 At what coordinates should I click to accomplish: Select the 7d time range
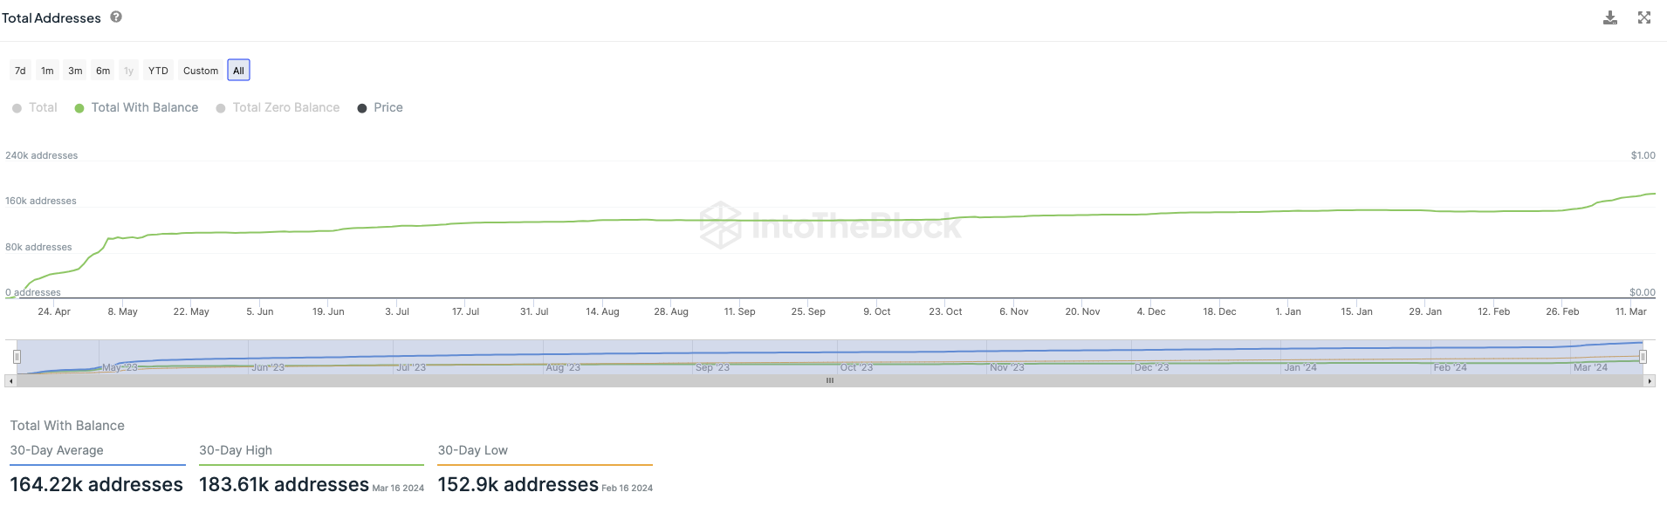click(20, 71)
